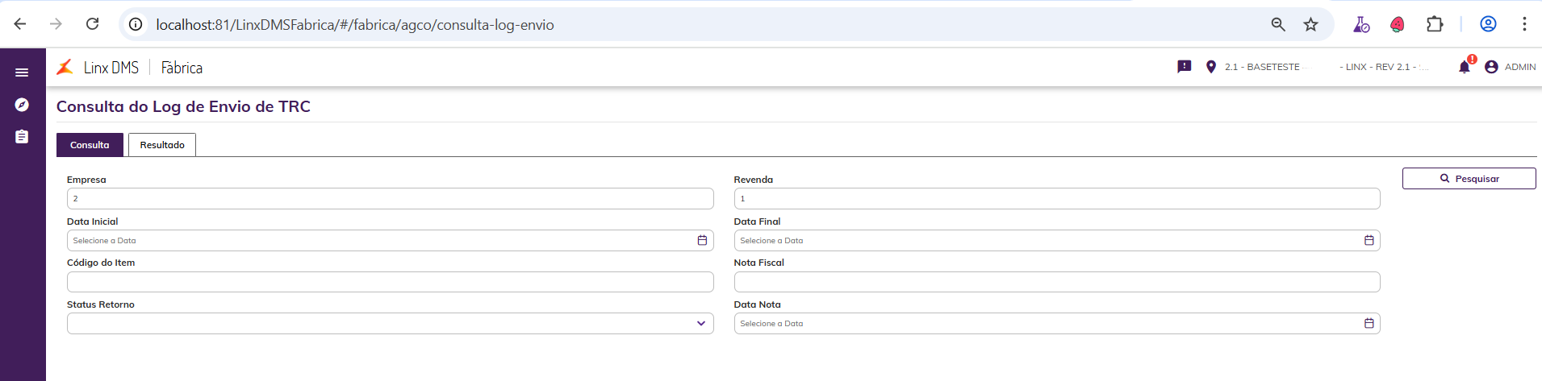
Task: Click the location pin icon
Action: (1210, 67)
